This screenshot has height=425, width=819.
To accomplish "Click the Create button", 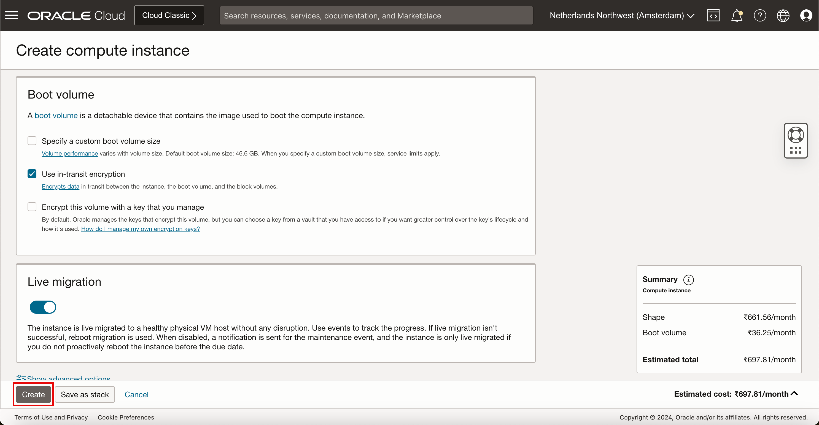I will pos(33,394).
